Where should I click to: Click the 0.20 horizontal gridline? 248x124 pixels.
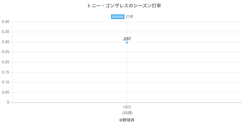tap(127, 62)
